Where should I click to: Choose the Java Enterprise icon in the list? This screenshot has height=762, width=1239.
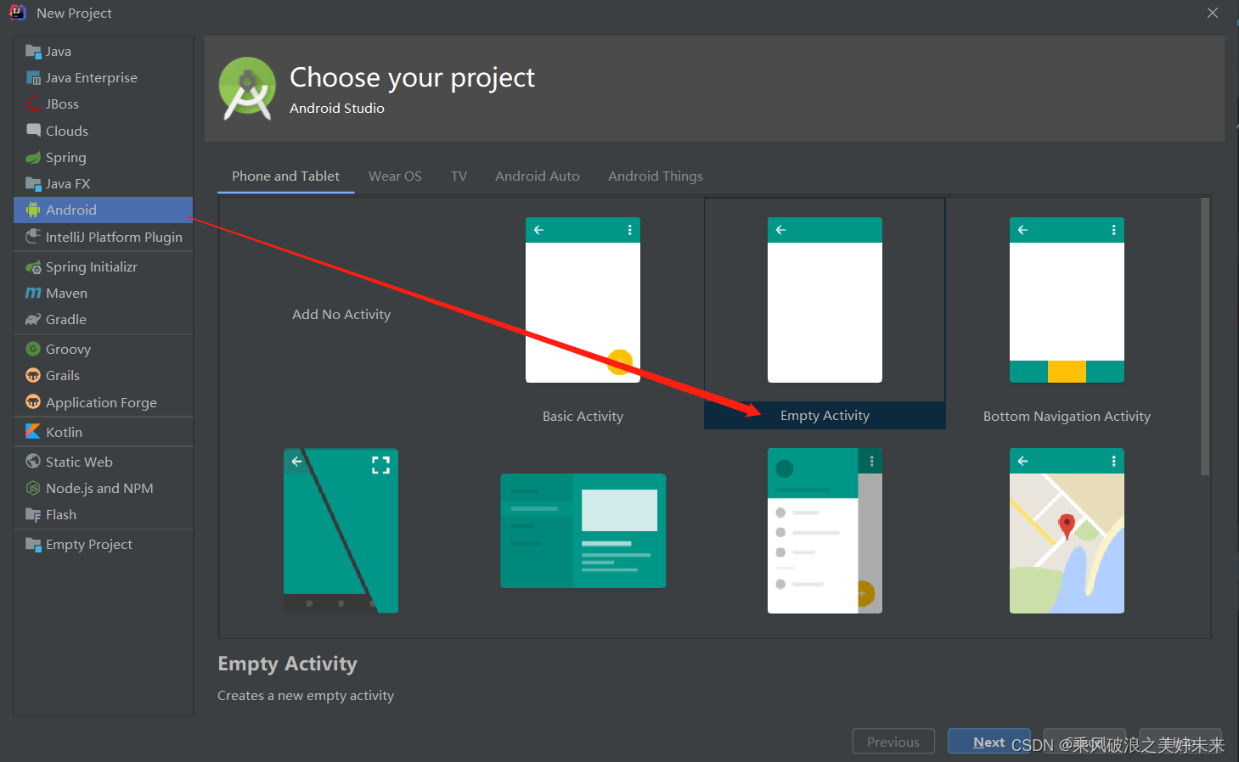coord(33,78)
